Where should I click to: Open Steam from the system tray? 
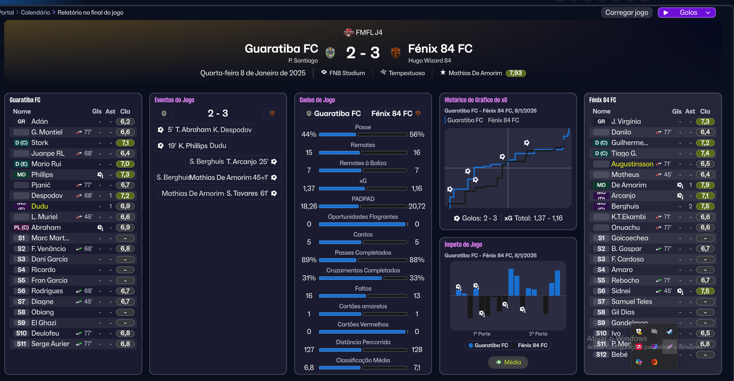tap(669, 331)
